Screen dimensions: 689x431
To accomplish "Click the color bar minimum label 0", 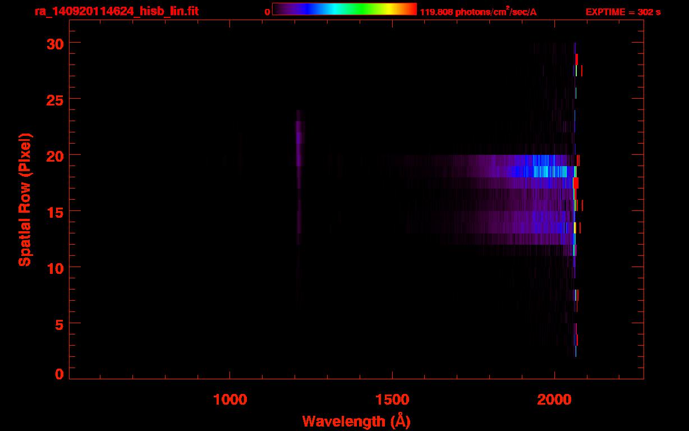I will pos(267,12).
